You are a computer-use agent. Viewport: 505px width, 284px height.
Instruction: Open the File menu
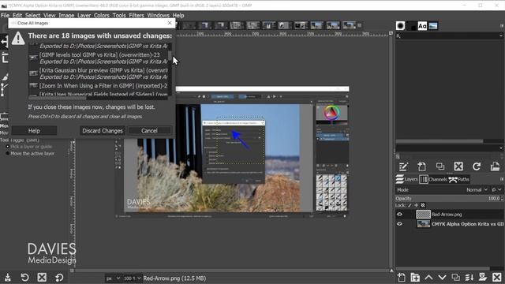pos(5,15)
